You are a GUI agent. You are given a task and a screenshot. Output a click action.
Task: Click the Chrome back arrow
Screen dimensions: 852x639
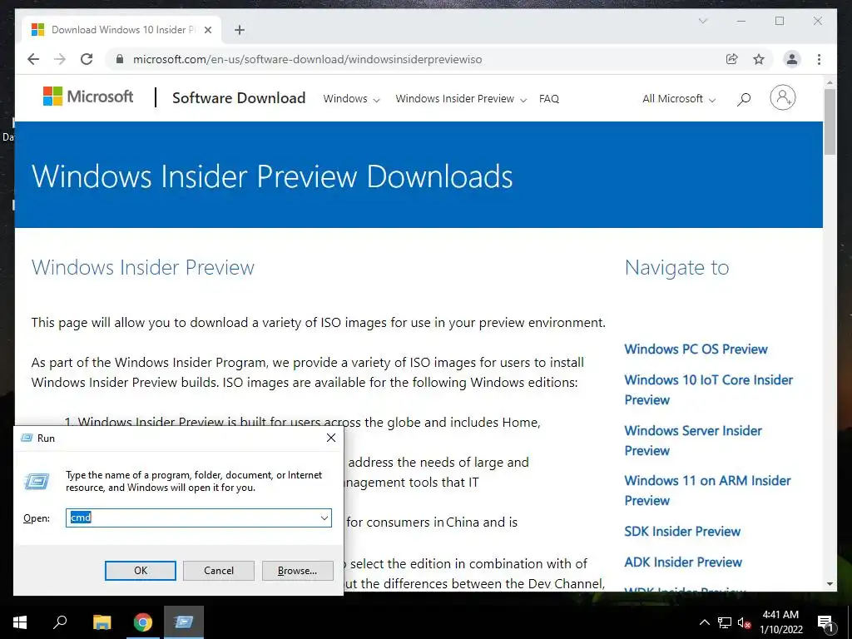33,59
